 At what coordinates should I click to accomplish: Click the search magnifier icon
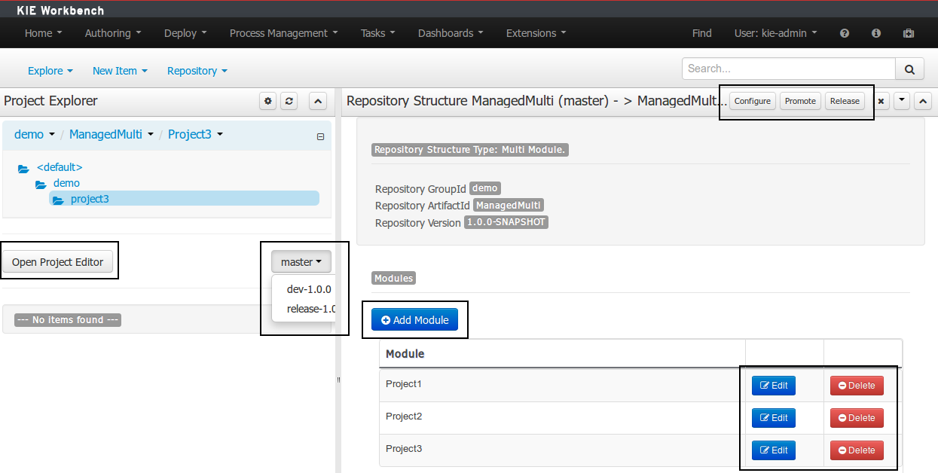coord(909,69)
